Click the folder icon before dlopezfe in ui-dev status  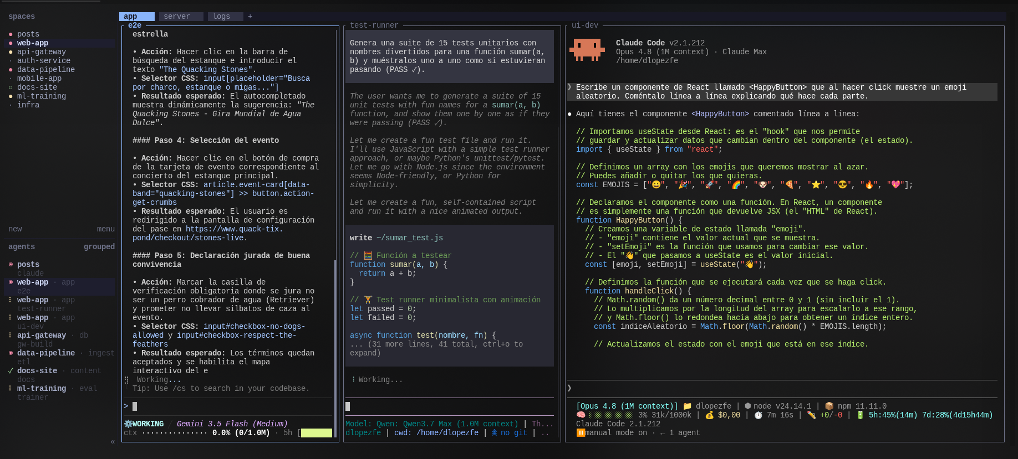[688, 406]
